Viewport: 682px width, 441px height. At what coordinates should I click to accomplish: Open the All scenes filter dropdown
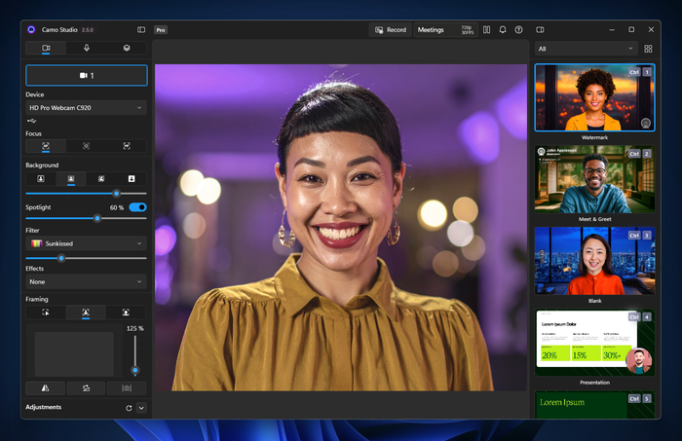tap(586, 49)
